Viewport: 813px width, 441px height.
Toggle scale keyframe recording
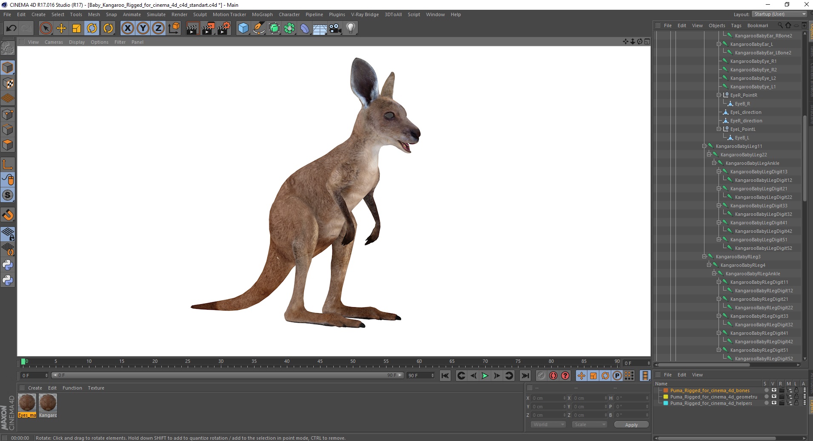pos(593,376)
